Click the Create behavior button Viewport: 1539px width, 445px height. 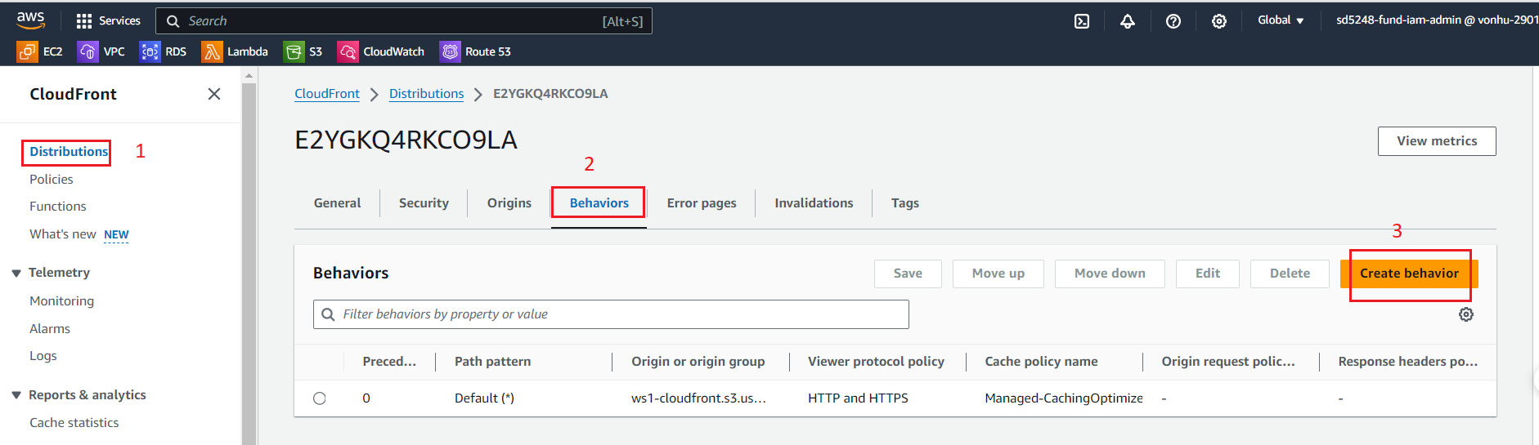tap(1408, 274)
